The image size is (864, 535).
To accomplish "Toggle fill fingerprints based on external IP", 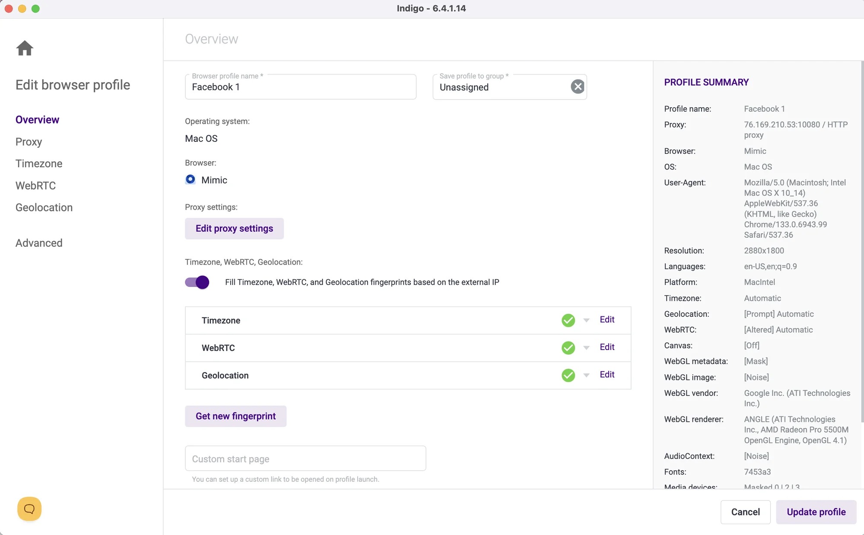I will [x=197, y=282].
